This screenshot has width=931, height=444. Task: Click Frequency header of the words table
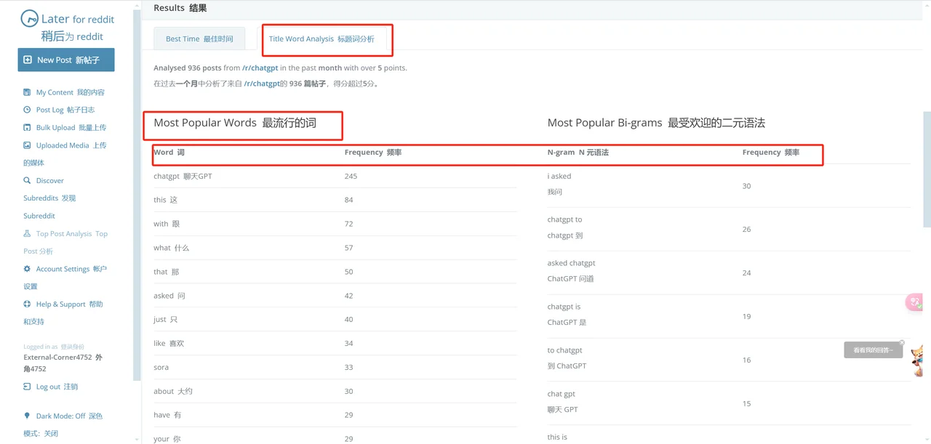tap(373, 153)
